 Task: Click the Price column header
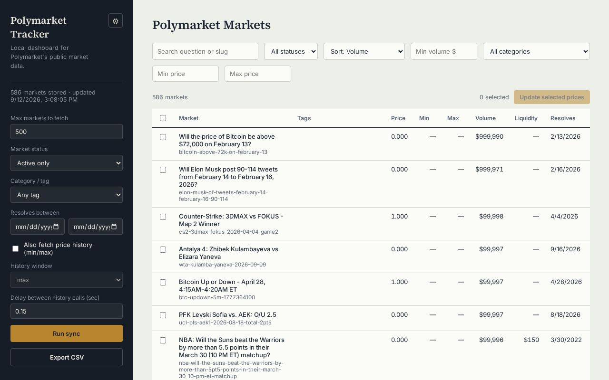(x=398, y=118)
